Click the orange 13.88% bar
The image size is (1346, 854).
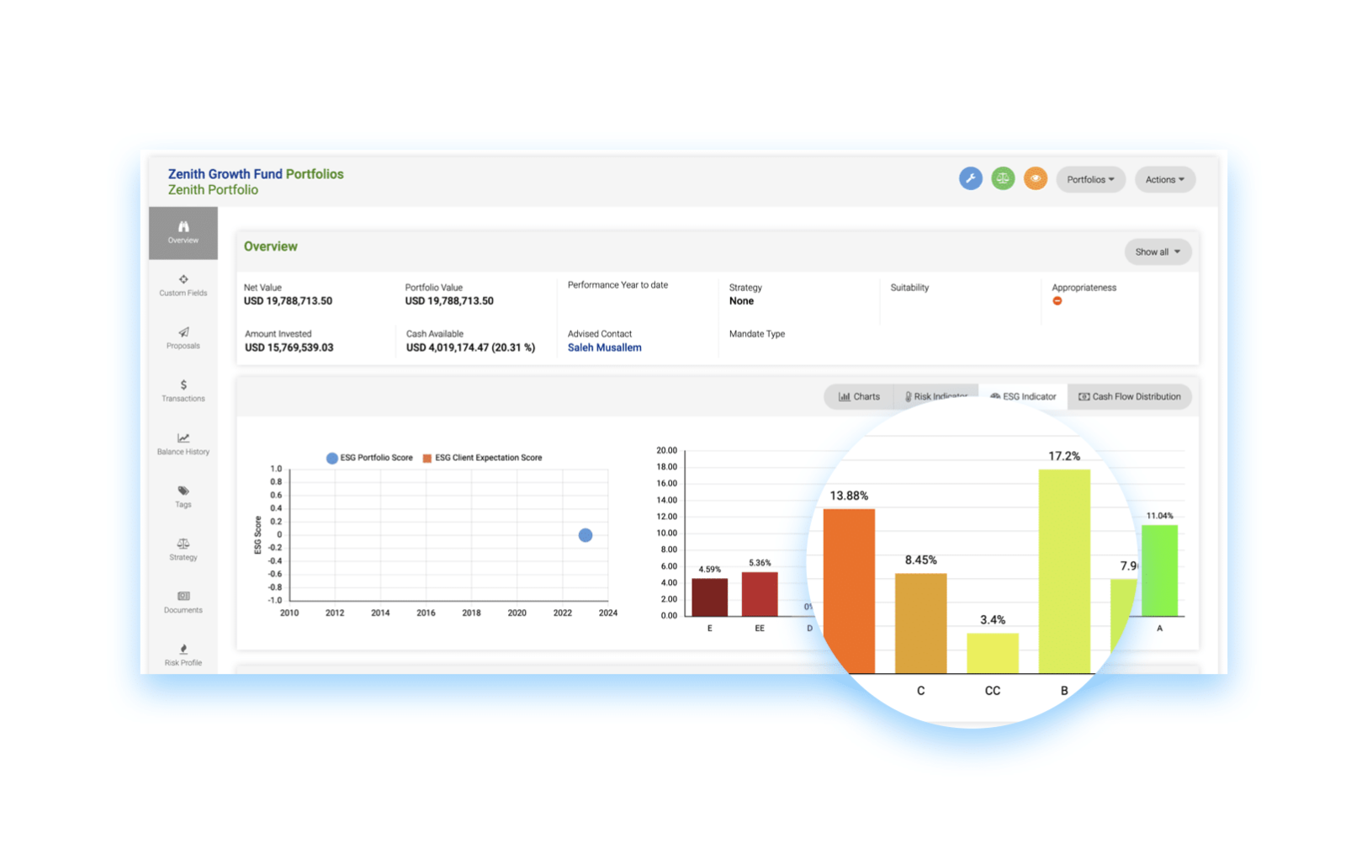(849, 591)
